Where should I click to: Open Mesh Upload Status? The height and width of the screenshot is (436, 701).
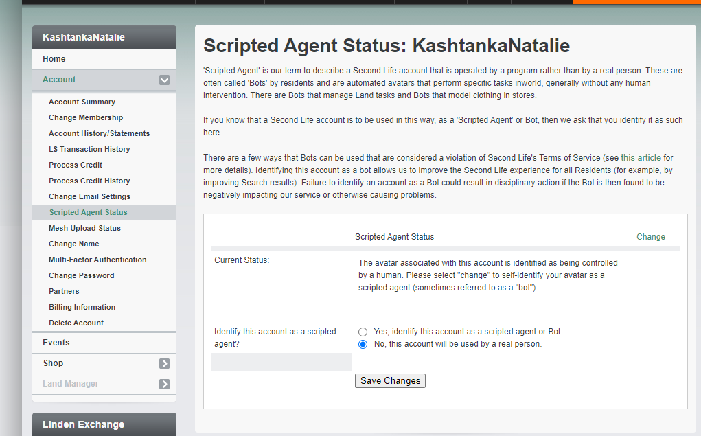coord(84,228)
